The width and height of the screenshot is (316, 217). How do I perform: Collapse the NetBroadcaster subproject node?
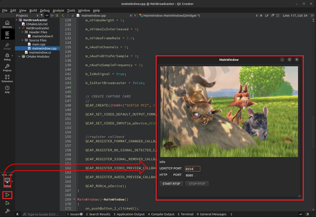tap(19, 28)
